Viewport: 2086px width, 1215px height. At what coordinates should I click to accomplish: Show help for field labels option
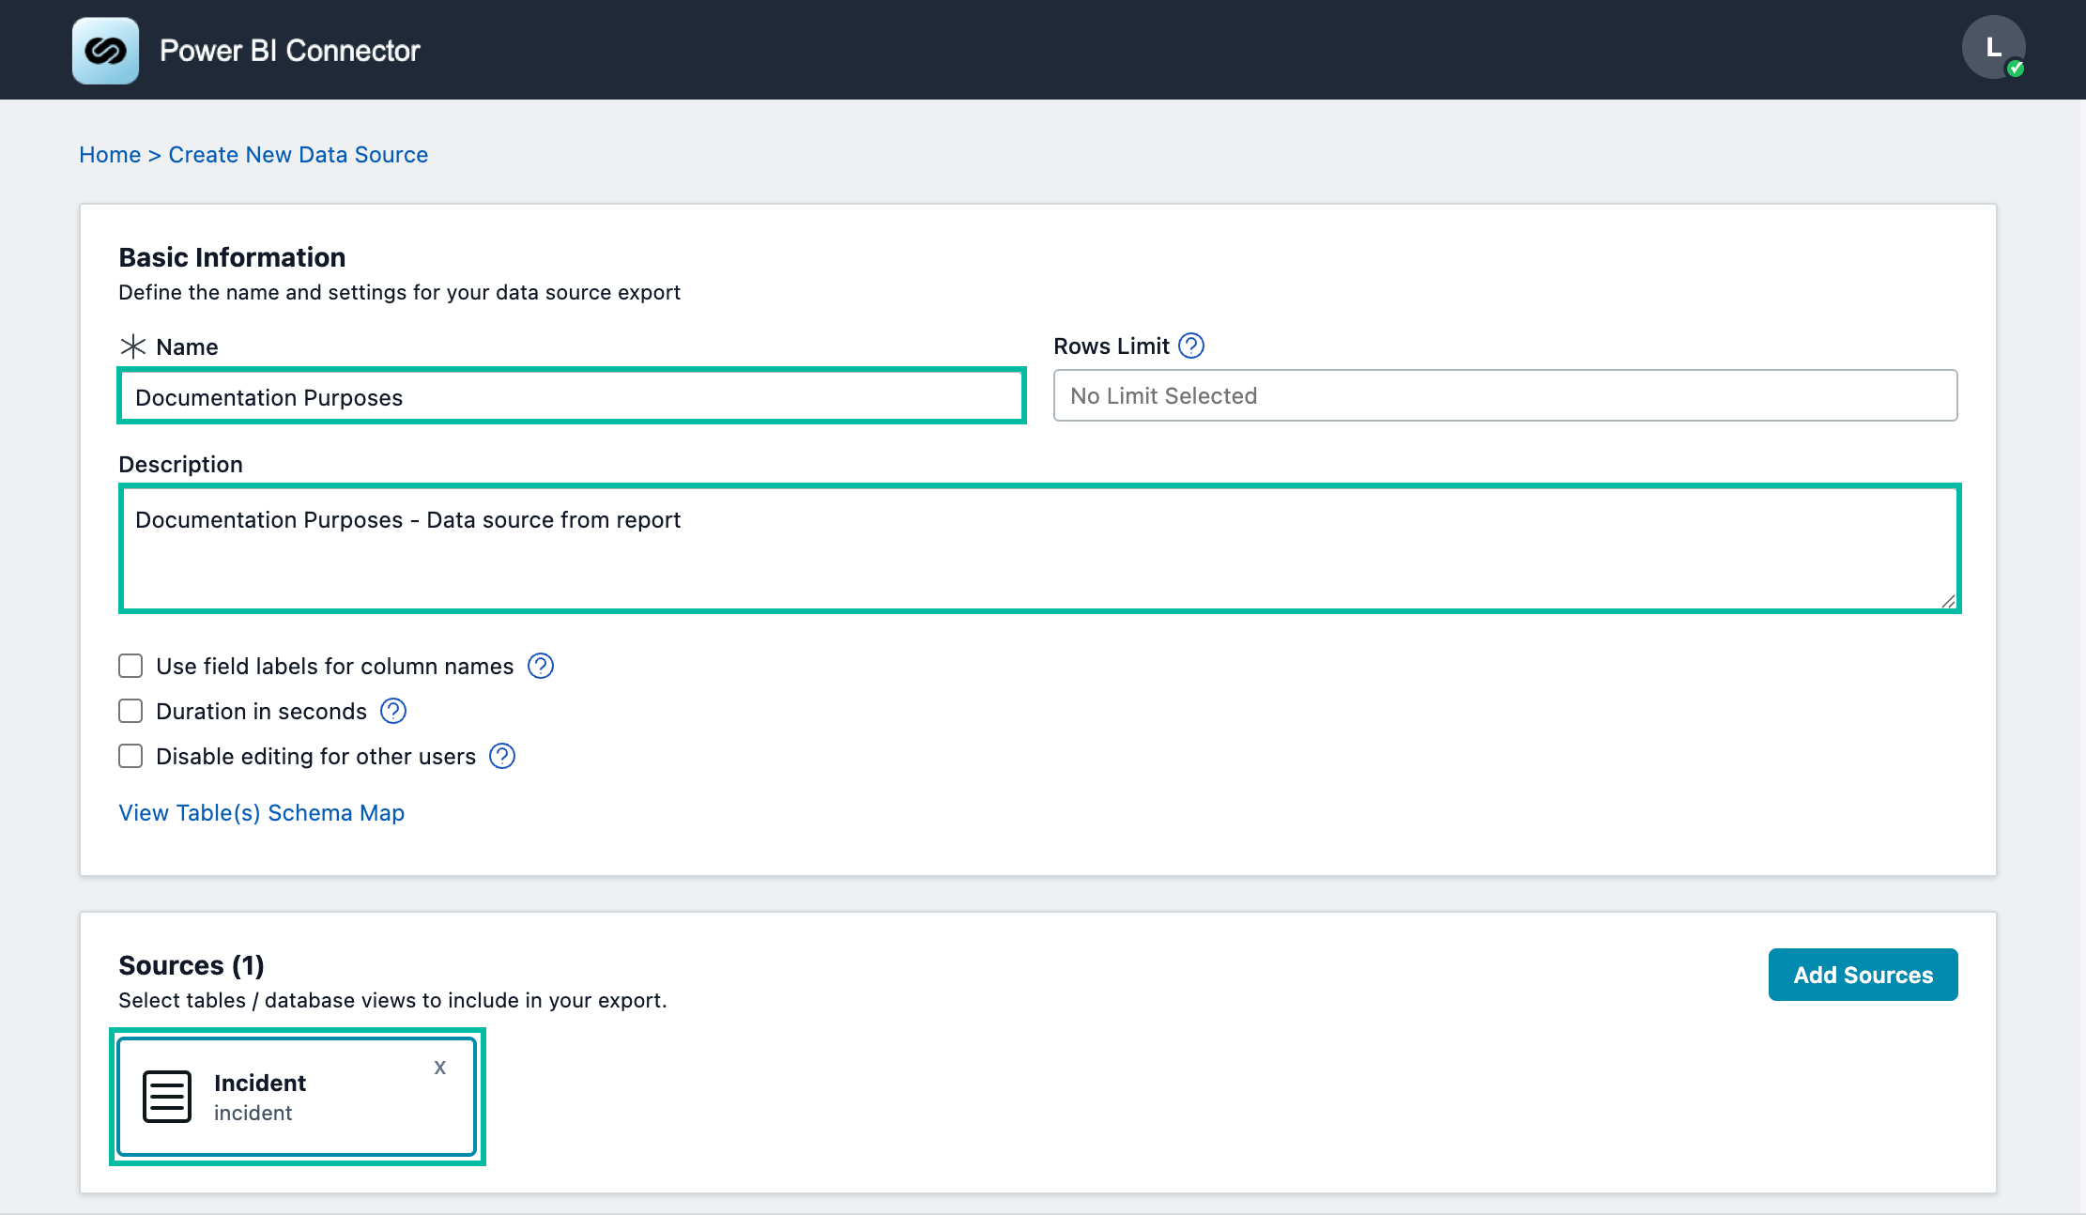pos(541,666)
